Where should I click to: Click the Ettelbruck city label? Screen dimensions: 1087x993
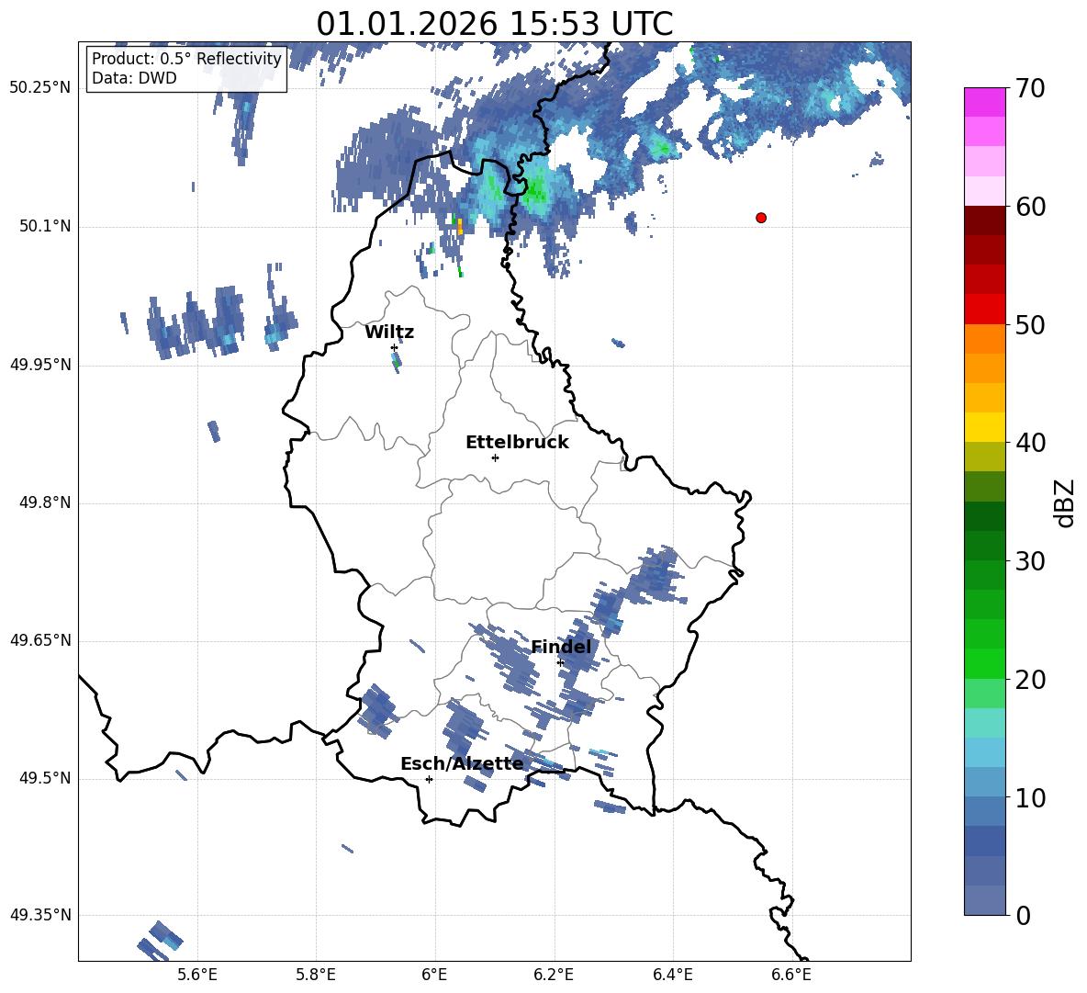click(517, 443)
